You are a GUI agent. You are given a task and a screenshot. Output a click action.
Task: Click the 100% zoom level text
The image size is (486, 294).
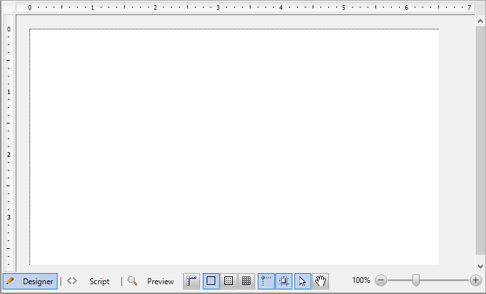361,280
